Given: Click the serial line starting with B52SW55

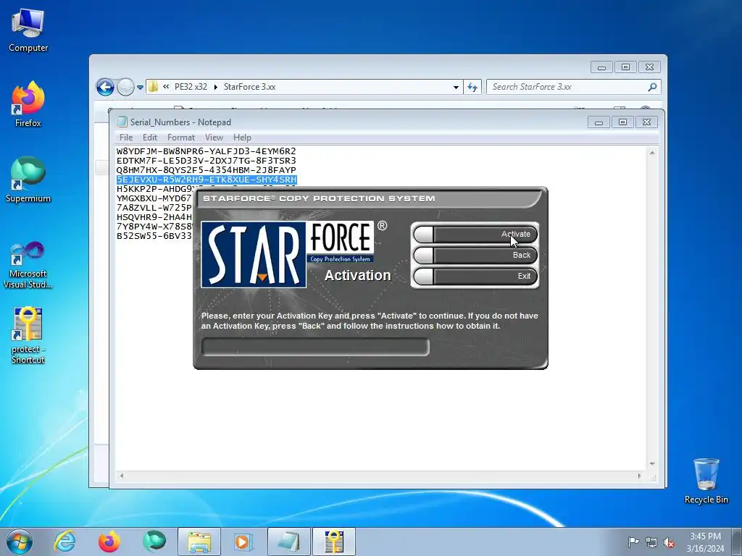Looking at the screenshot, I should pos(154,236).
